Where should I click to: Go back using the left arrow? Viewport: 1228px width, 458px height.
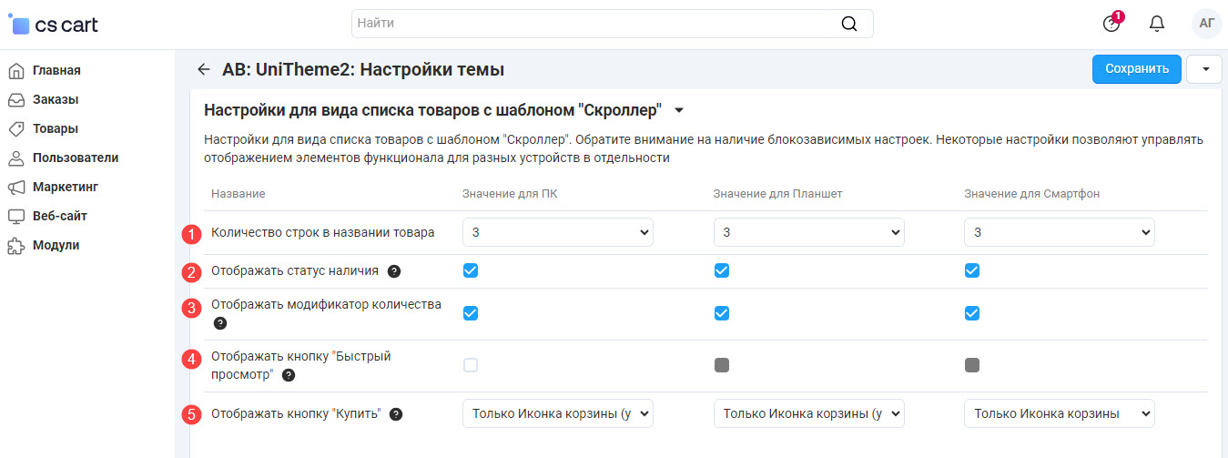pyautogui.click(x=204, y=69)
